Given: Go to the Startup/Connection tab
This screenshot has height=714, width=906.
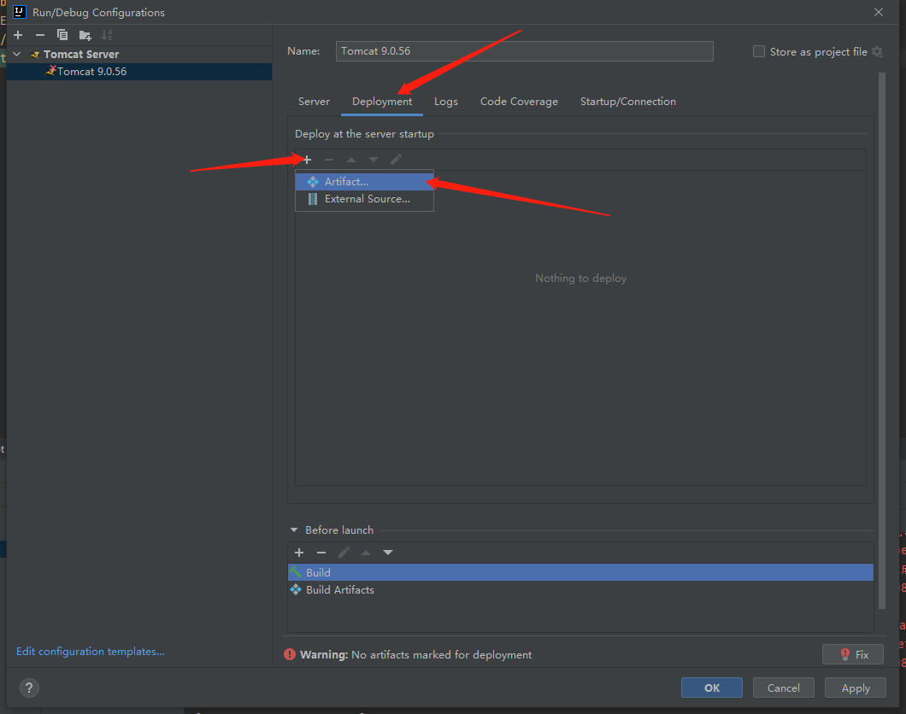Looking at the screenshot, I should coord(627,102).
